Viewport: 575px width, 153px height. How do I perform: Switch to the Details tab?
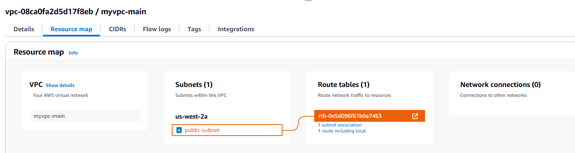tap(24, 29)
